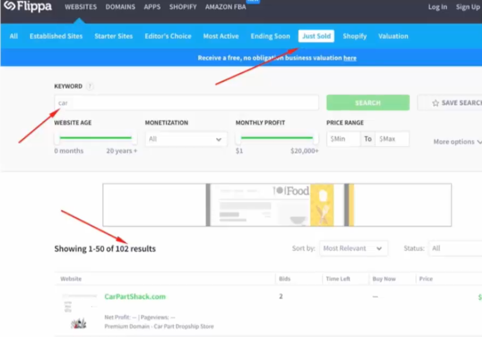Click the keyword help question mark icon
Image resolution: width=482 pixels, height=337 pixels.
(x=89, y=86)
